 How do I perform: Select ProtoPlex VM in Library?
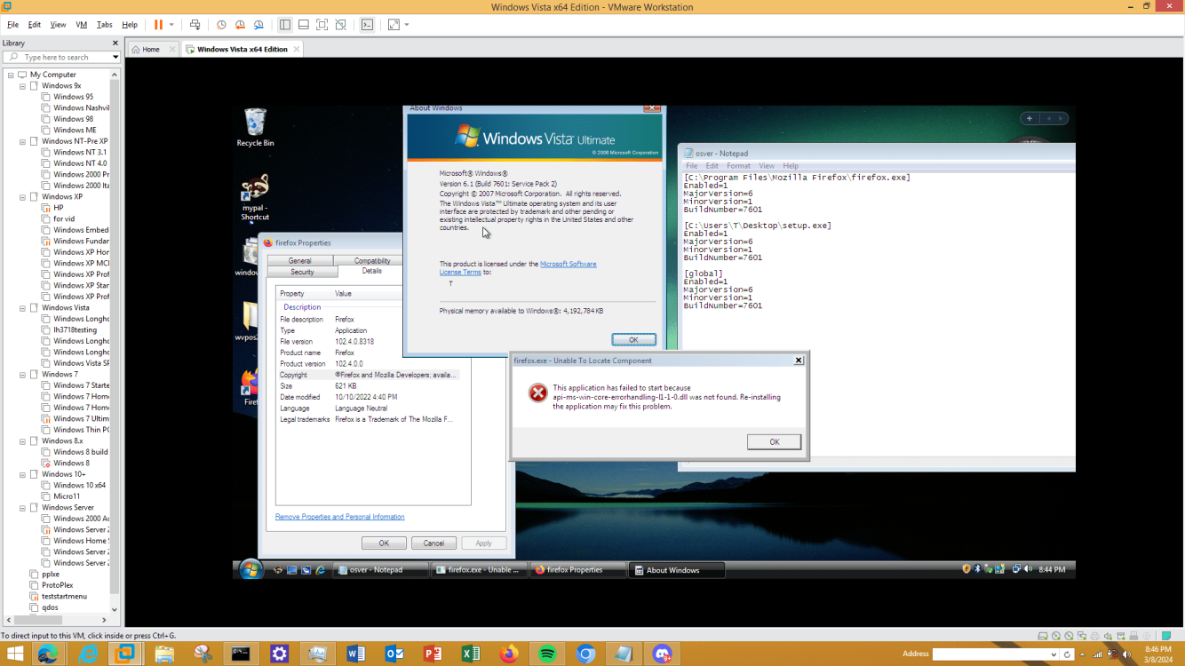[57, 585]
